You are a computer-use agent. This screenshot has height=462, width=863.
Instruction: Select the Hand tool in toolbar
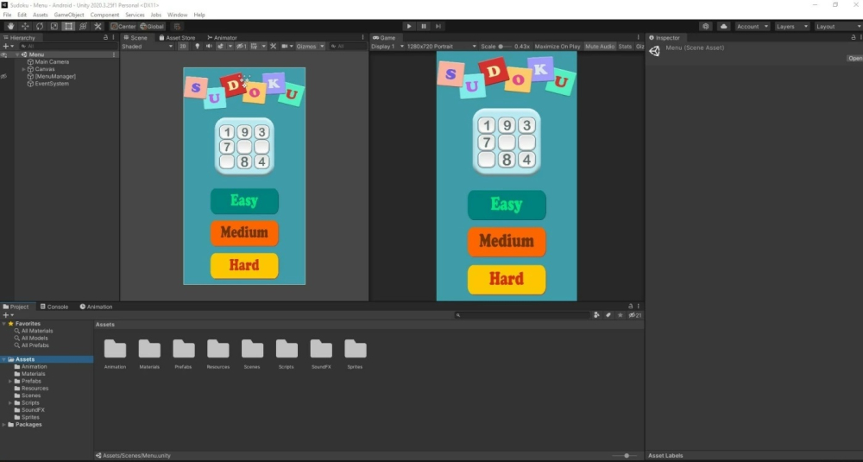pyautogui.click(x=9, y=26)
